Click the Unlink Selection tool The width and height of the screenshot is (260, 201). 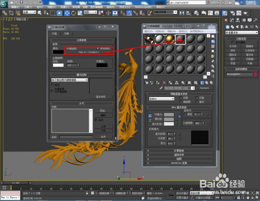[x=11, y=13]
